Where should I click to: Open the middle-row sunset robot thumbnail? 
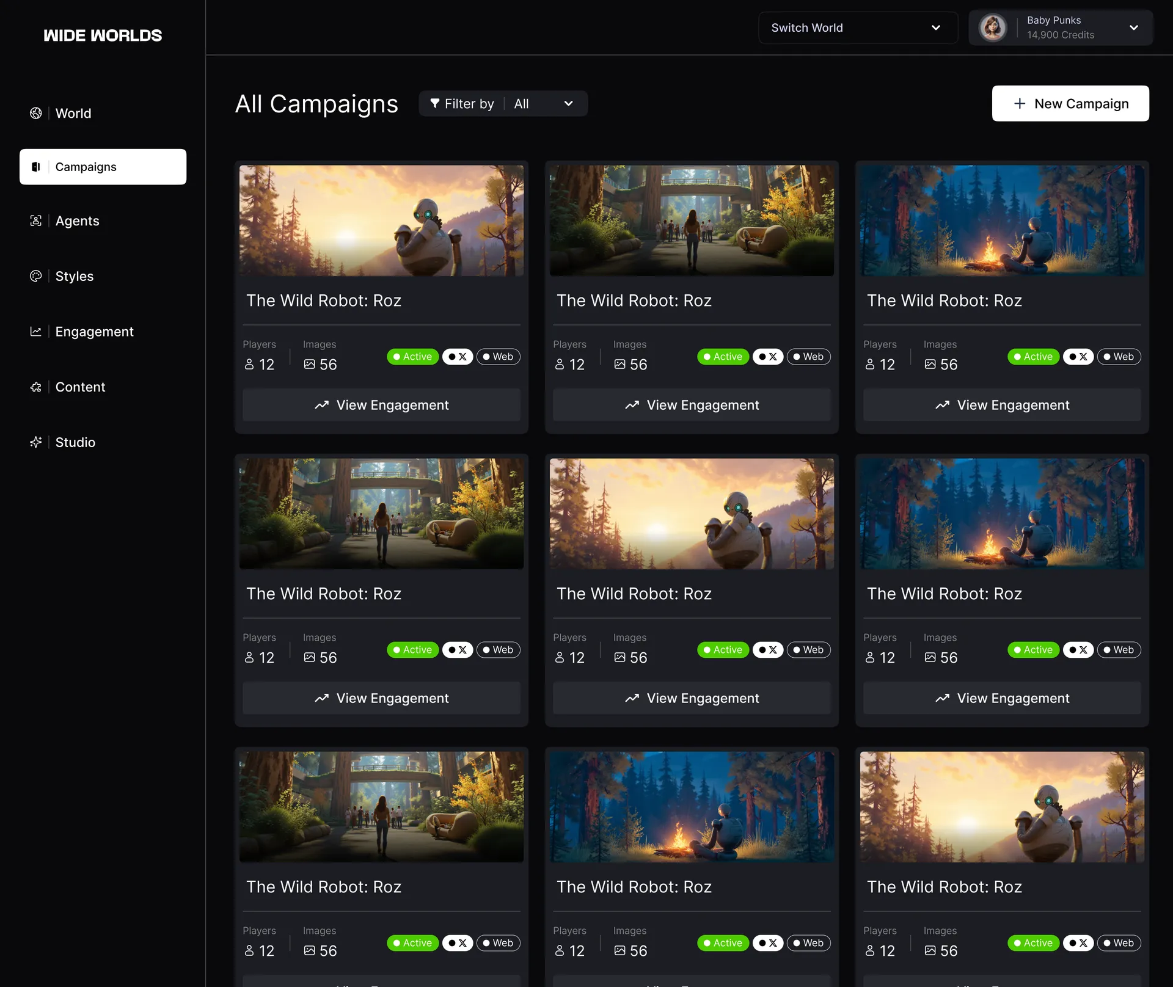click(x=692, y=514)
